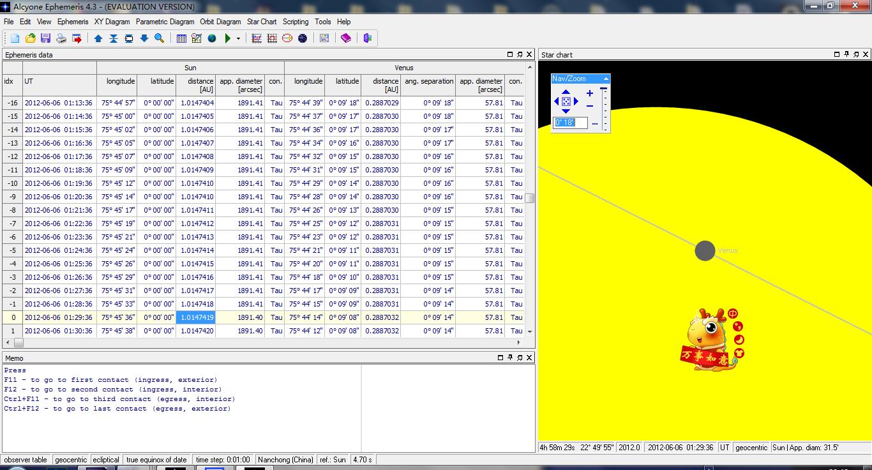The image size is (872, 470).
Task: Click 'observer table' in the status bar
Action: coord(26,460)
